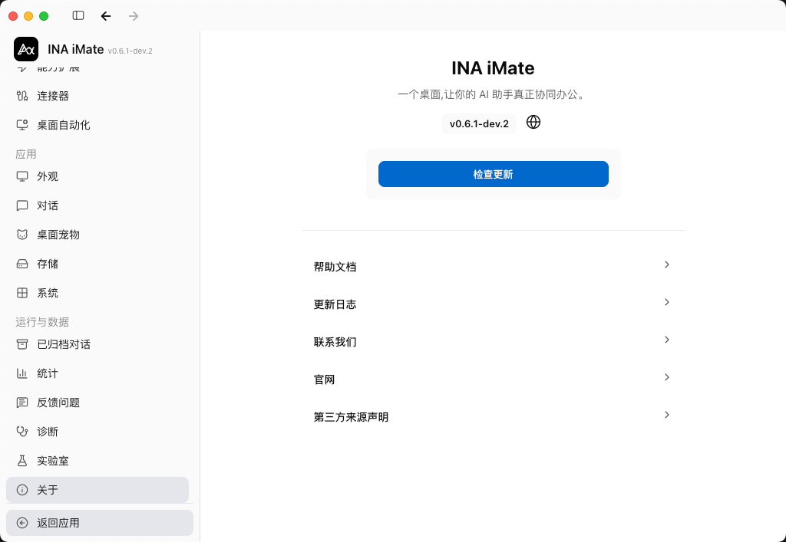Open the 官网 link row
786x542 pixels.
click(494, 379)
